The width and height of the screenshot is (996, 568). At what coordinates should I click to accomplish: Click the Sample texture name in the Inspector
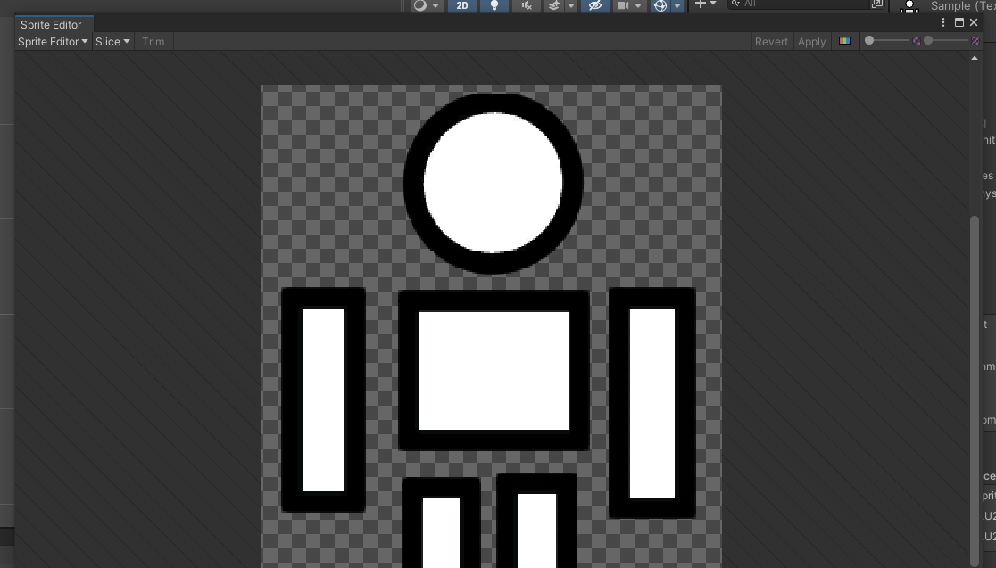[963, 5]
